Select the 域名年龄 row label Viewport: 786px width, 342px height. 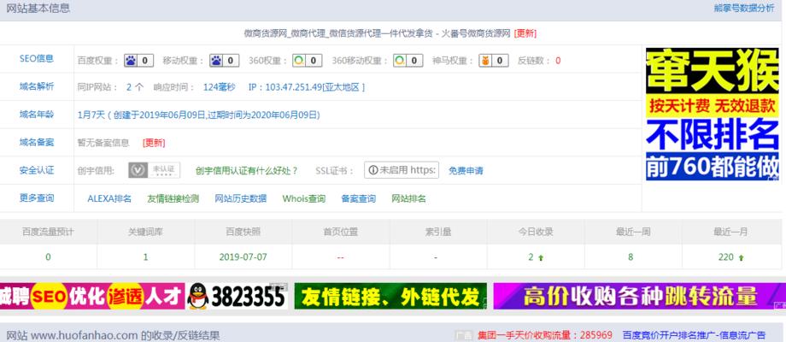point(37,115)
